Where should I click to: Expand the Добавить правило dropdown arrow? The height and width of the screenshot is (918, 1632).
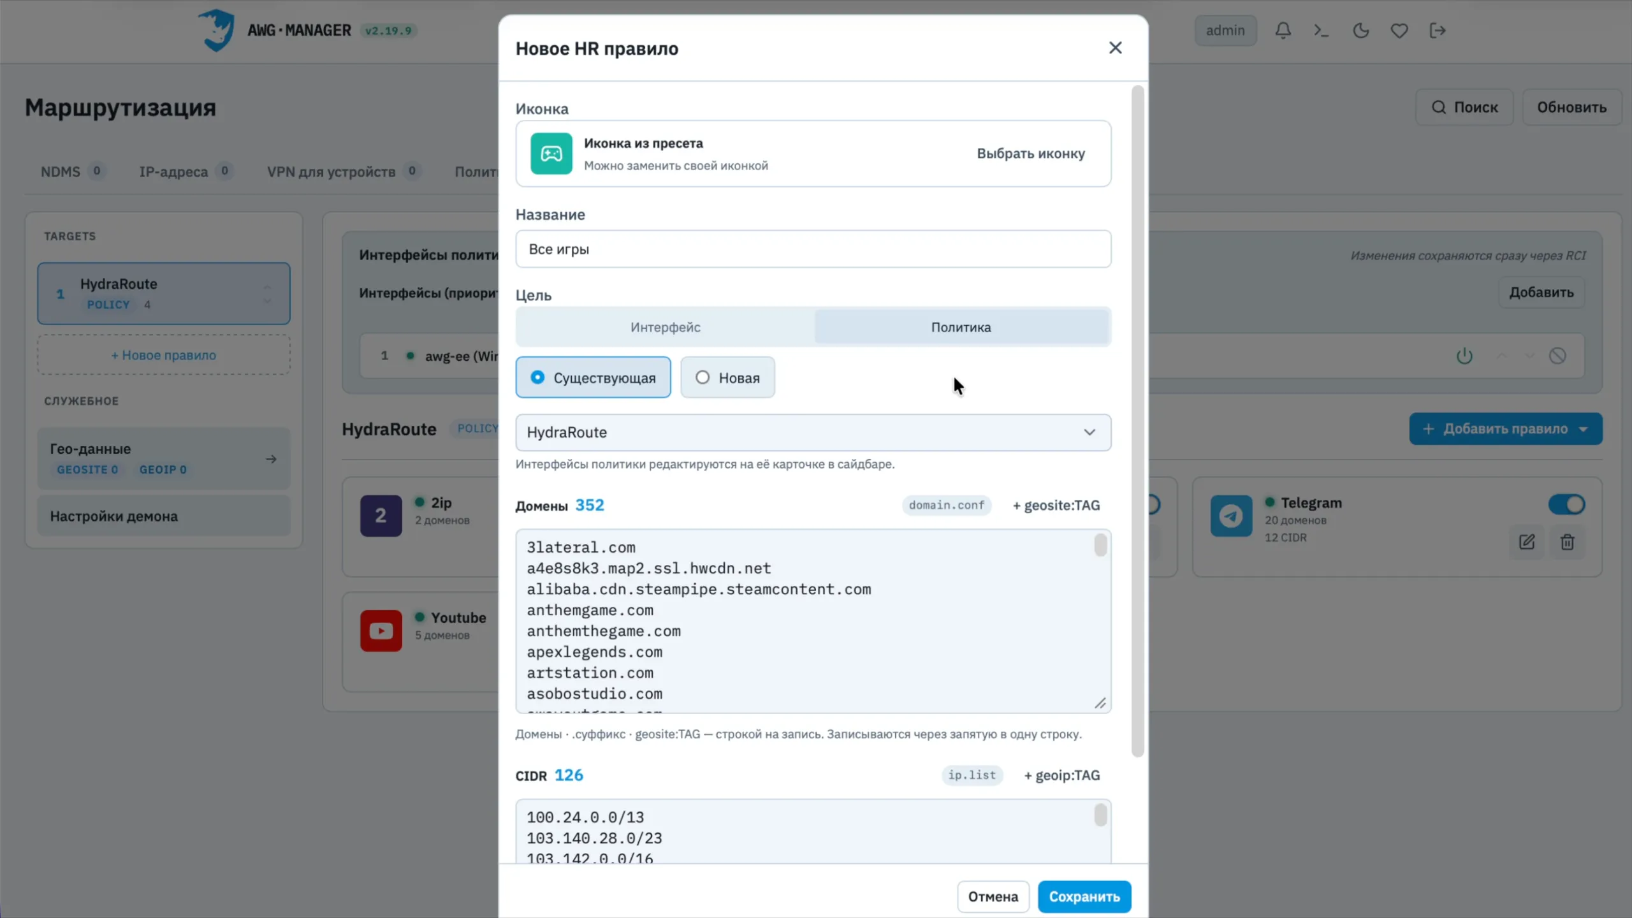point(1584,429)
